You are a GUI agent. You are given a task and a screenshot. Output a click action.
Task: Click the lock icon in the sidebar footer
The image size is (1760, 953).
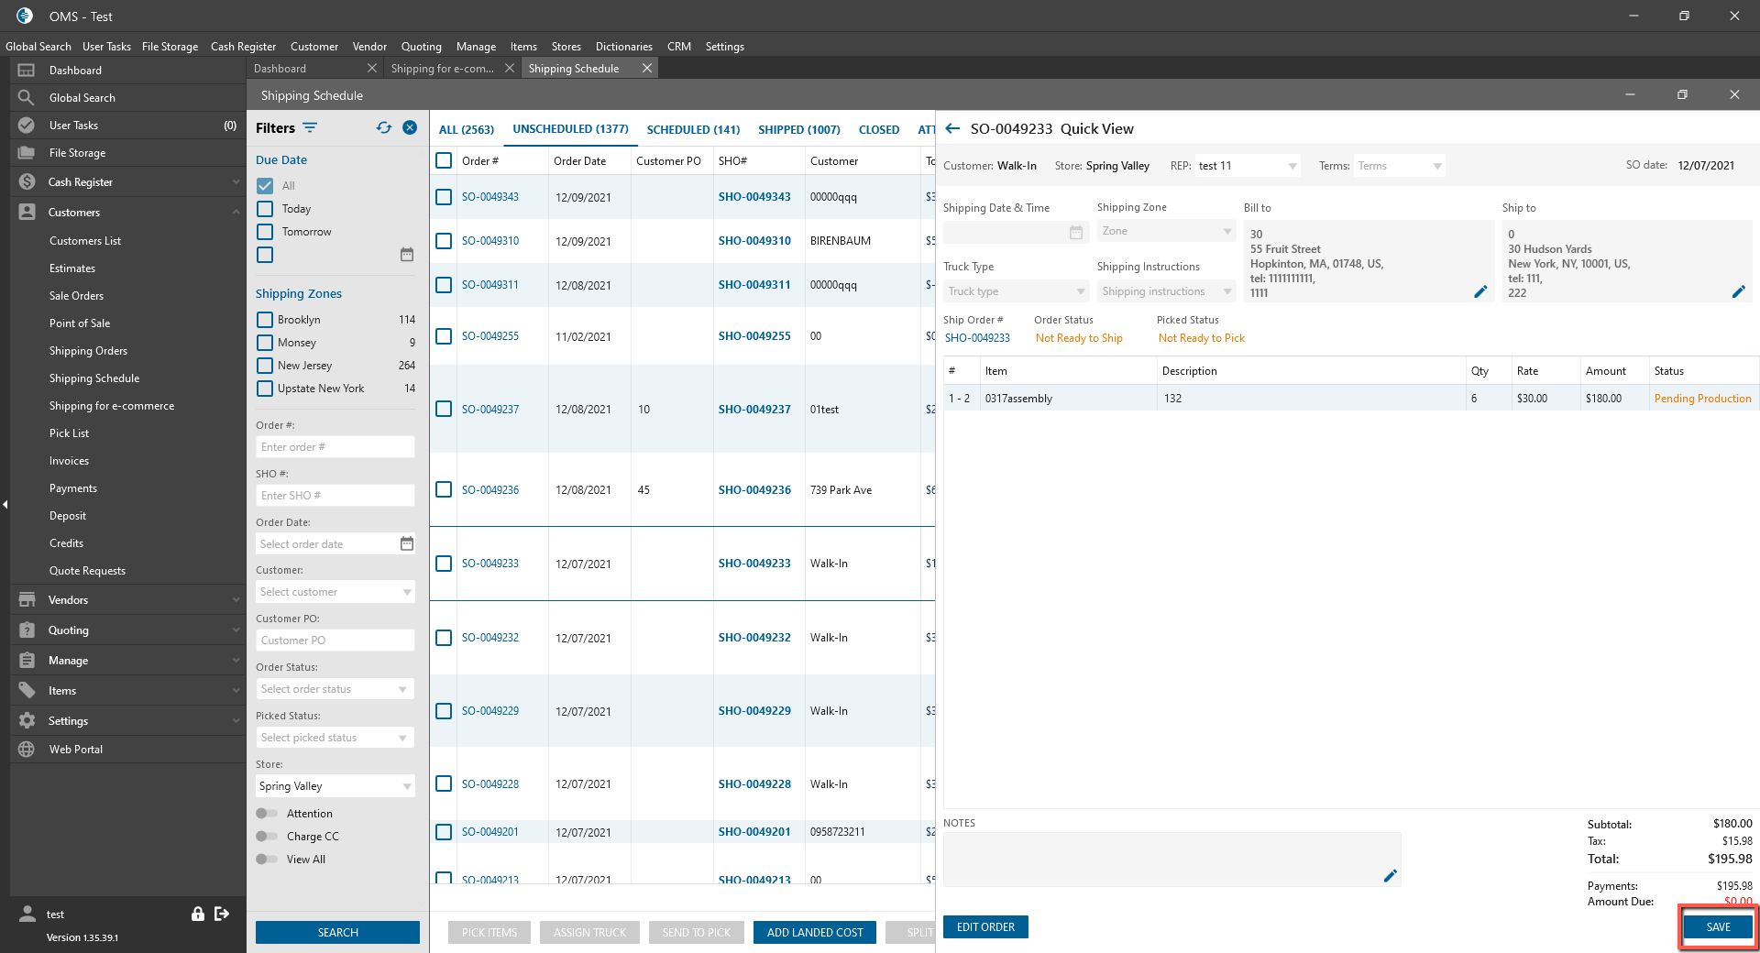click(x=197, y=914)
